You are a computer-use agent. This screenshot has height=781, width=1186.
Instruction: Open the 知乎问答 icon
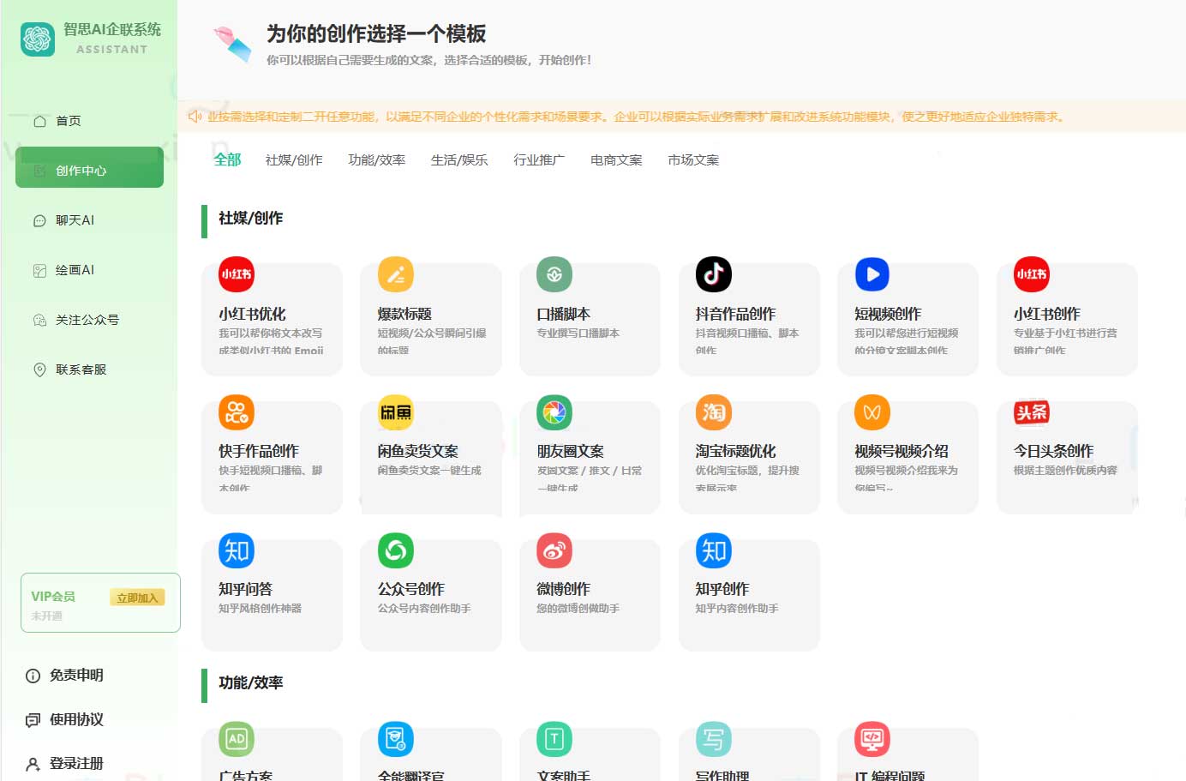(x=237, y=550)
